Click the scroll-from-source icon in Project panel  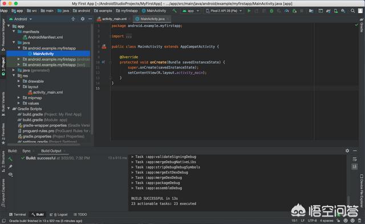click(73, 19)
